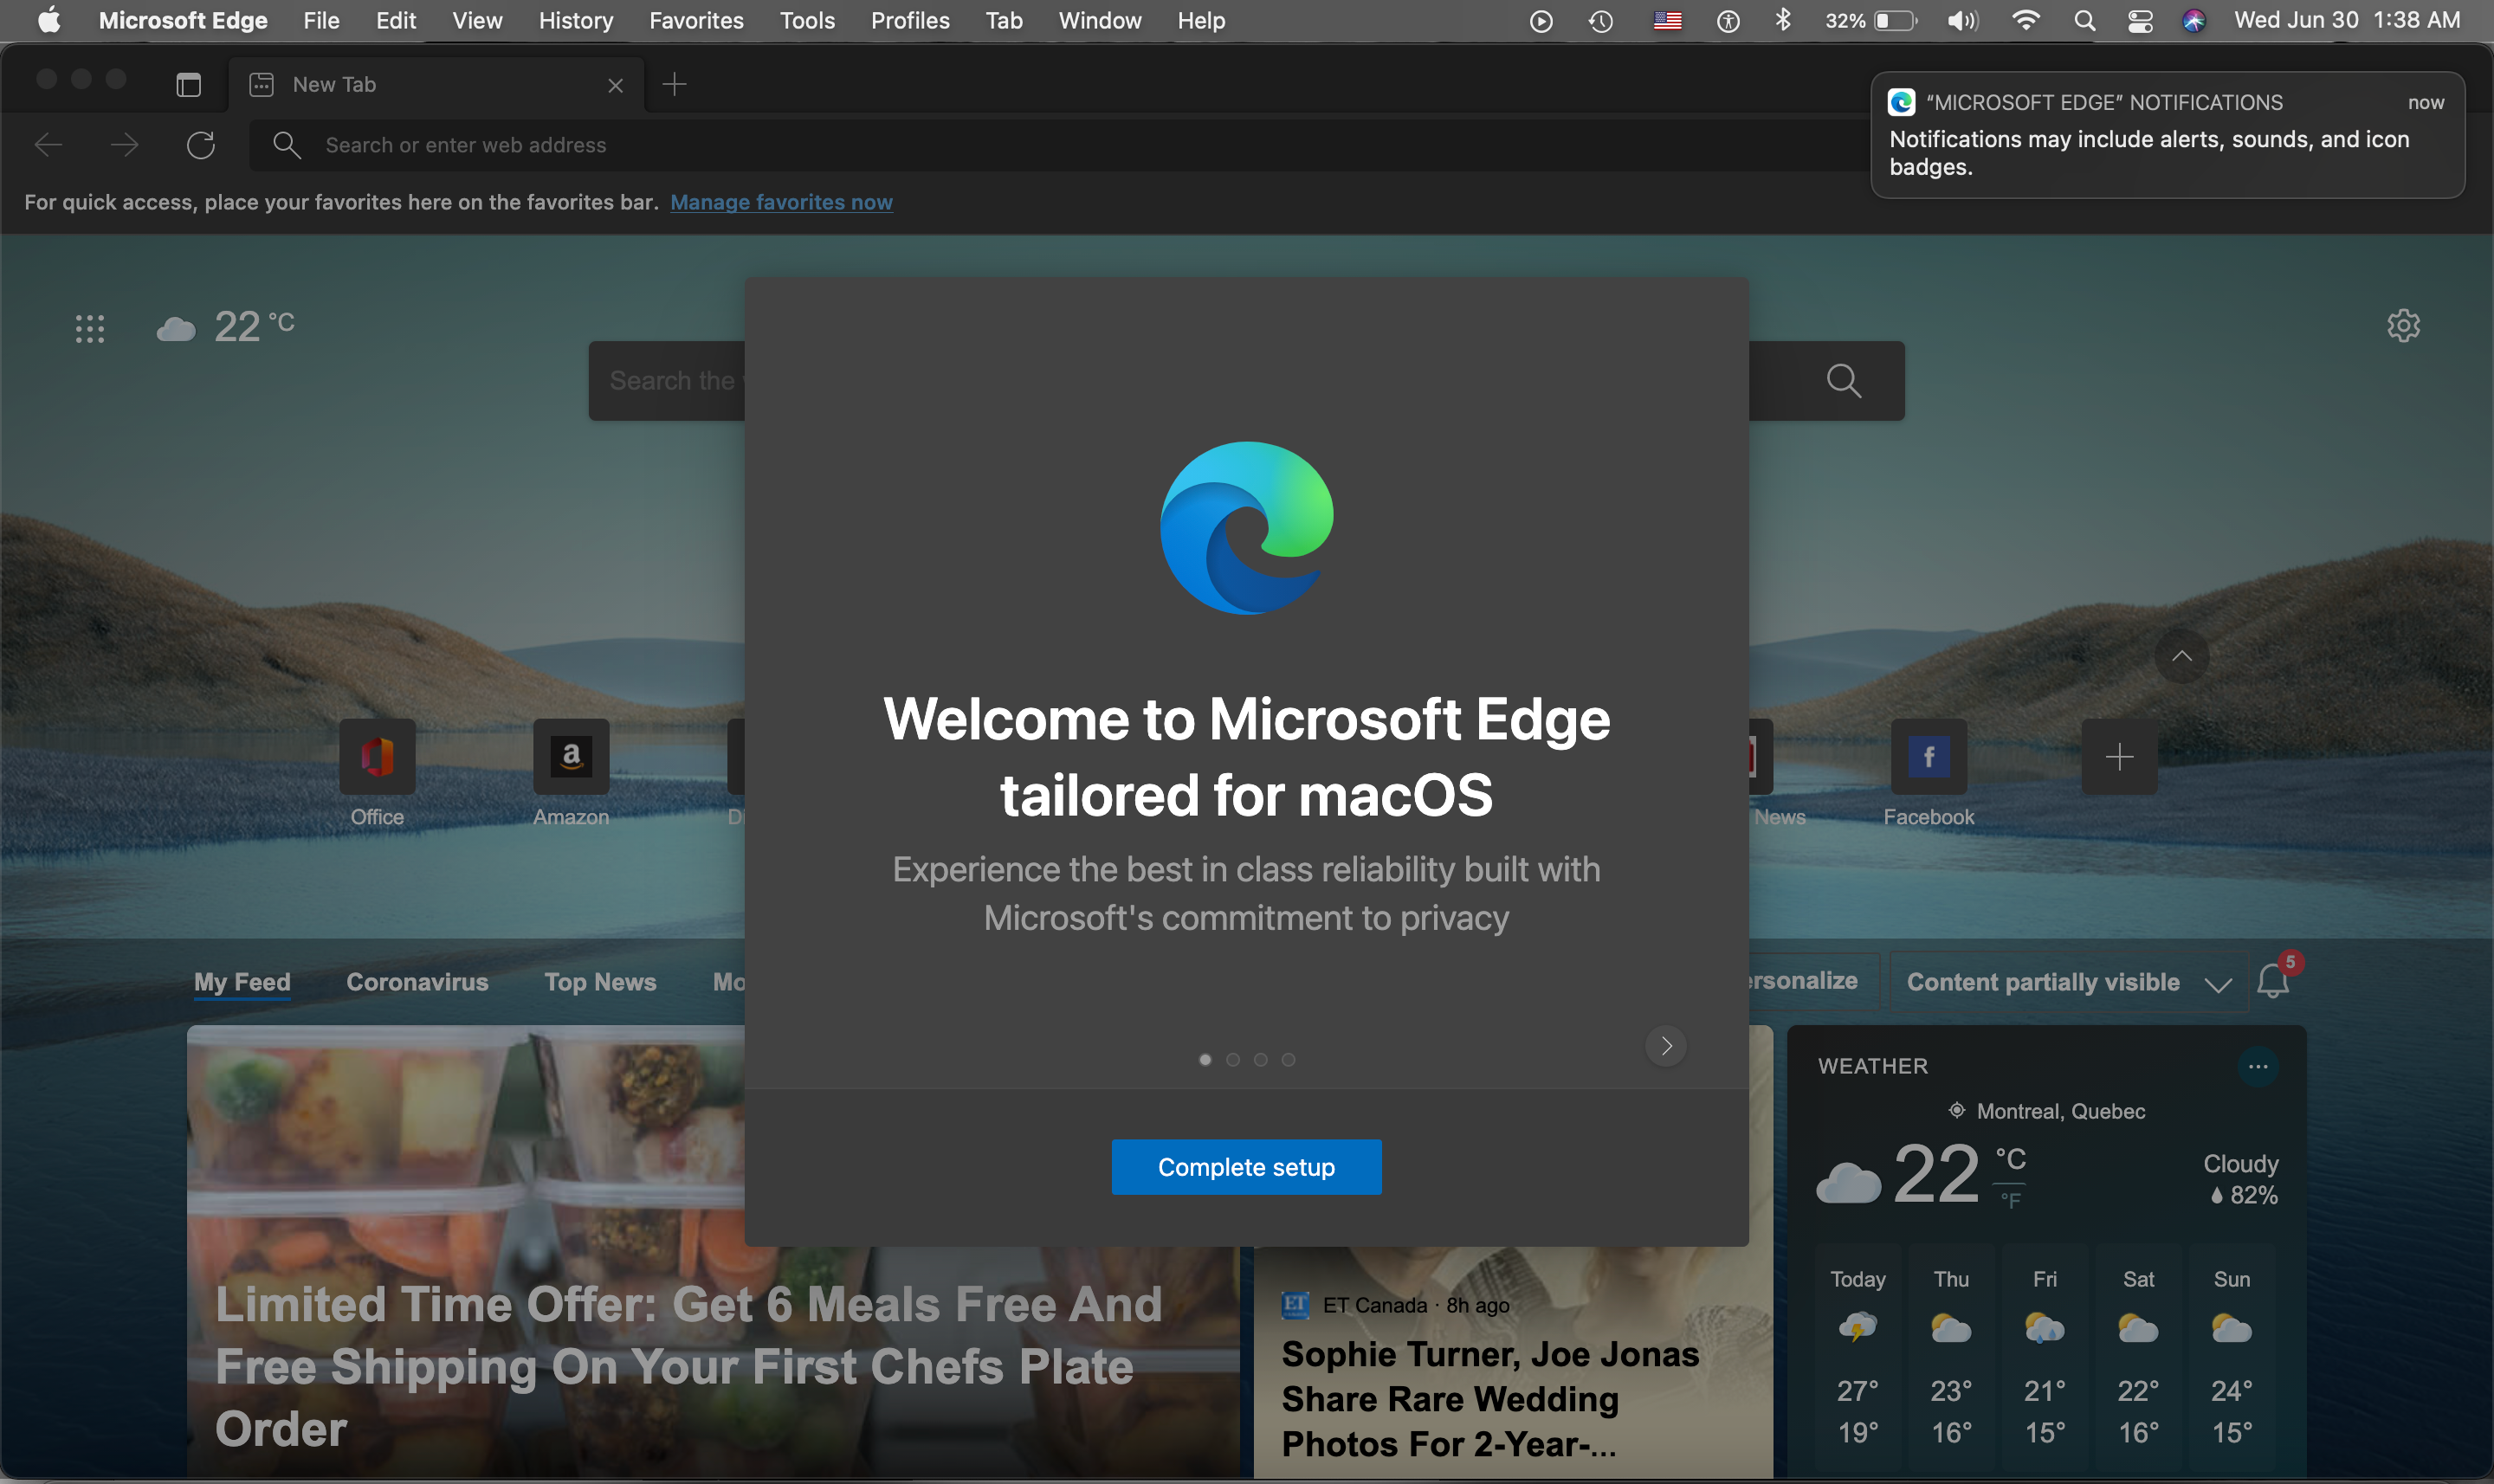Collapse quick links with chevron up
The width and height of the screenshot is (2494, 1484).
pyautogui.click(x=2182, y=657)
